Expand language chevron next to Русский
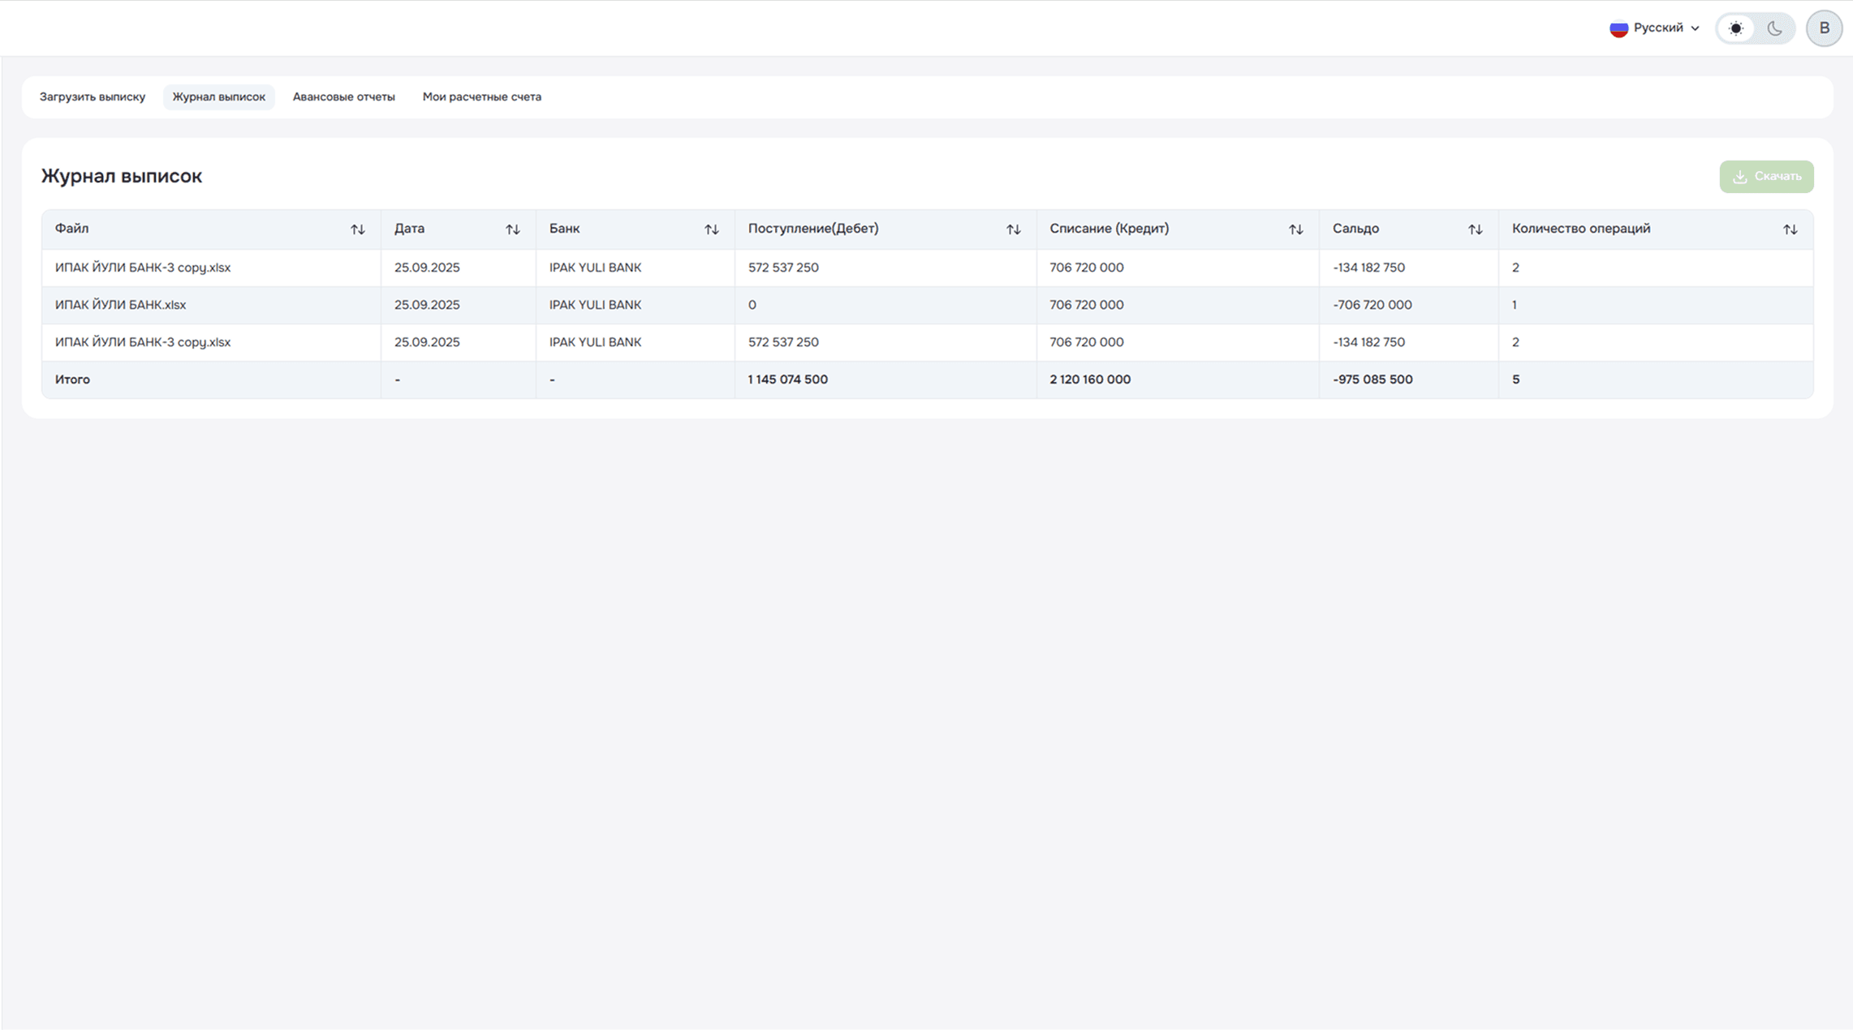The width and height of the screenshot is (1853, 1030). coord(1695,28)
